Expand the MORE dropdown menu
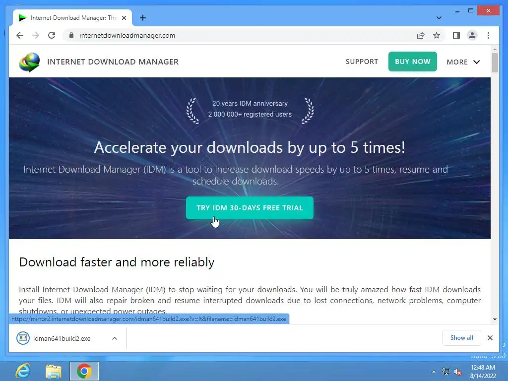Image resolution: width=508 pixels, height=381 pixels. click(463, 62)
